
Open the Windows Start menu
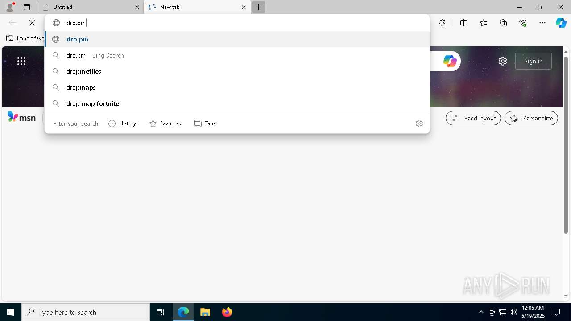click(11, 312)
